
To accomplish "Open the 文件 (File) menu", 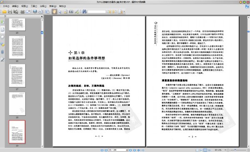I will tap(6, 6).
